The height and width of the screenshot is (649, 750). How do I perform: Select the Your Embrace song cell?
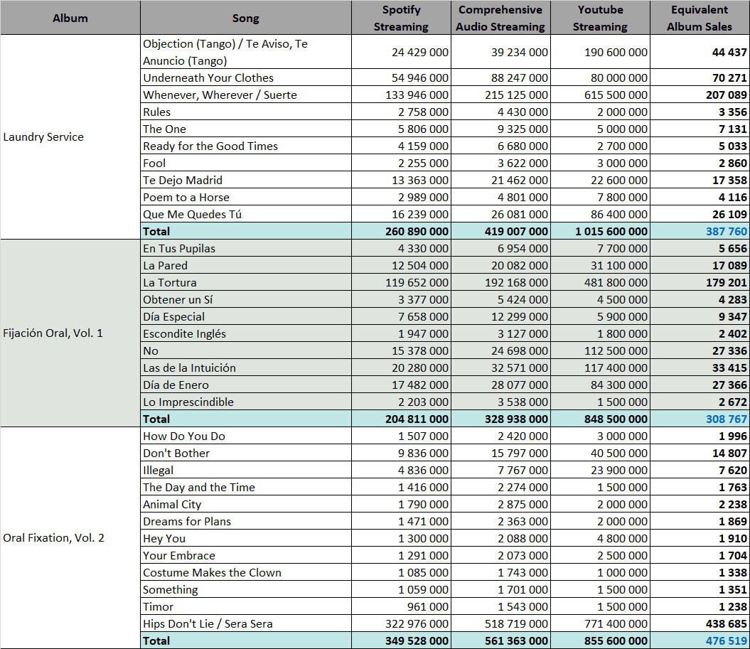(246, 555)
